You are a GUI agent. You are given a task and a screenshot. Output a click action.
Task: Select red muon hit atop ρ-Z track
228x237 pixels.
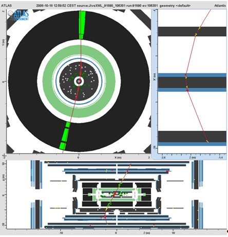click(130, 165)
